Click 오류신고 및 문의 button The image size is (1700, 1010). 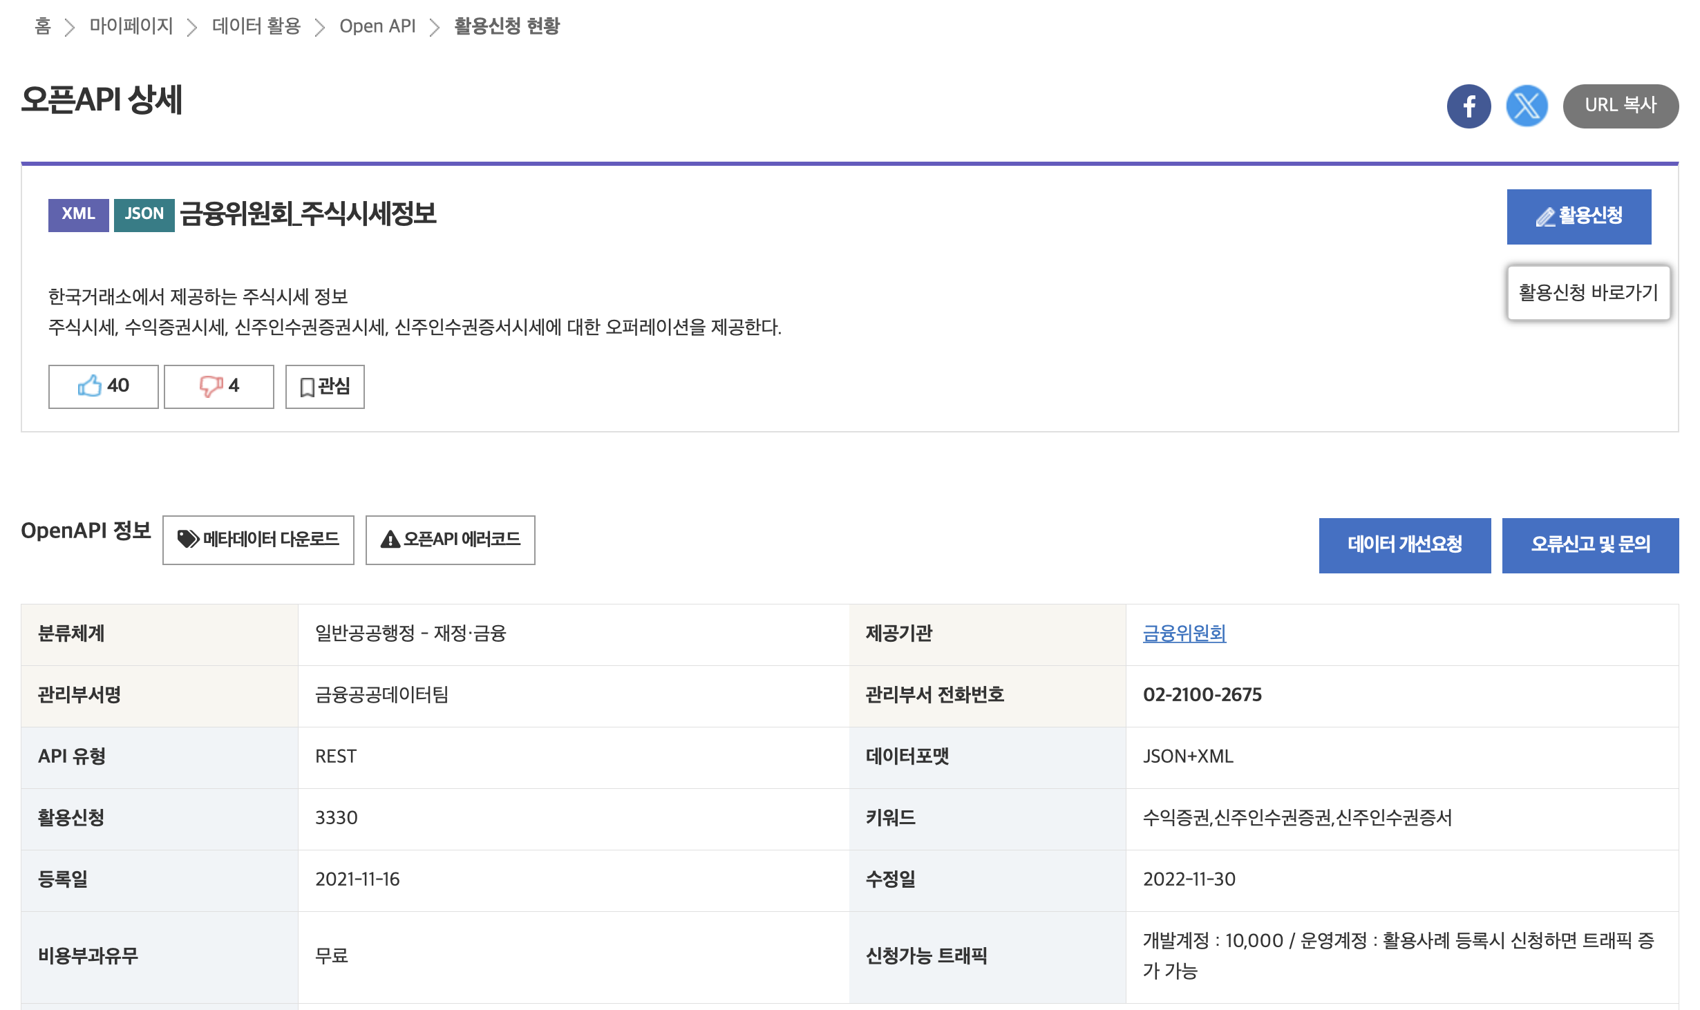pyautogui.click(x=1590, y=545)
